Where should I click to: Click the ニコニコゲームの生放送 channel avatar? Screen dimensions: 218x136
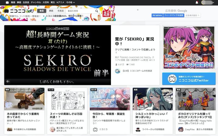click(117, 71)
